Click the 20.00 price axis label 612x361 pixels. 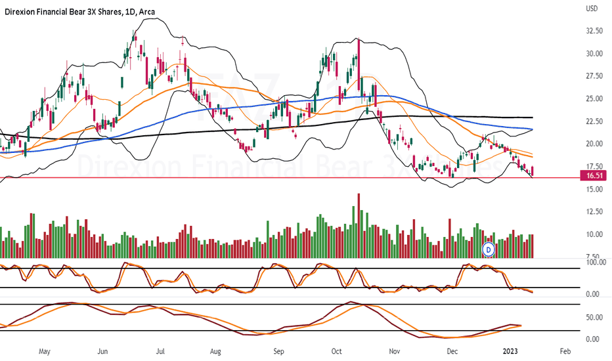point(594,144)
